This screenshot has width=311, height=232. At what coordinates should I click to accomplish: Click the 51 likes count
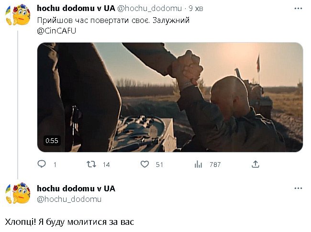[159, 165]
